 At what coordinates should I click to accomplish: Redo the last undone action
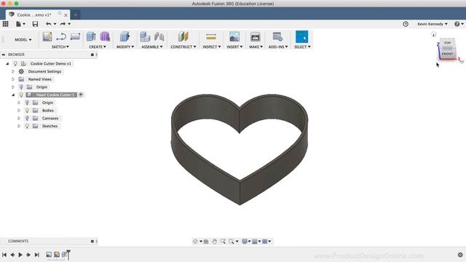[63, 24]
